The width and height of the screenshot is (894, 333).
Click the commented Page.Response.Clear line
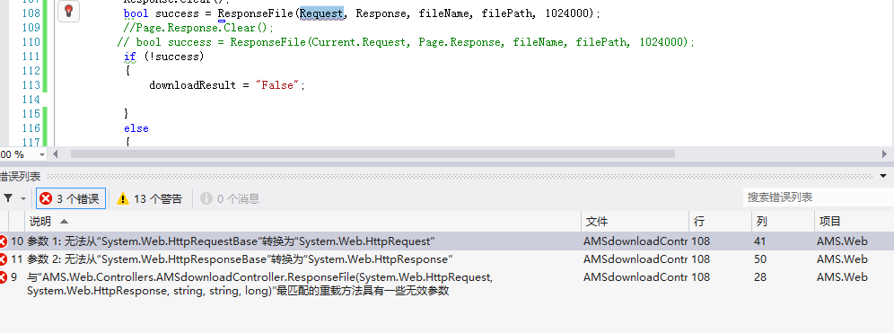(x=199, y=27)
